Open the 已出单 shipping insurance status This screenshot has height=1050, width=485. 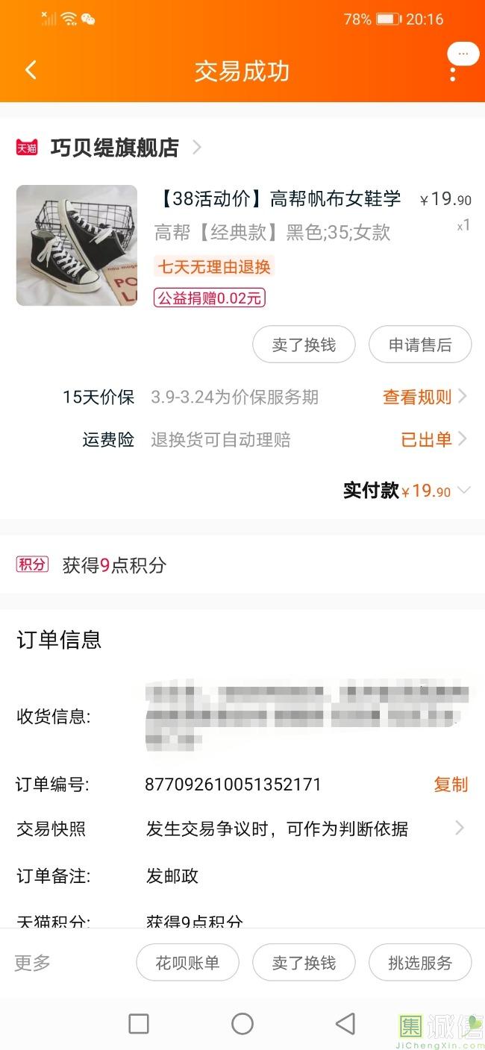426,439
